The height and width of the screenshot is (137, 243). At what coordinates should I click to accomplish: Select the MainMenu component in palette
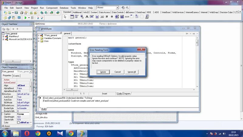77,17
